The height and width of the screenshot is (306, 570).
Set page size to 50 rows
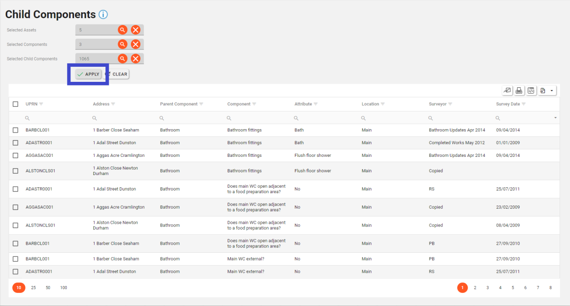tap(48, 288)
